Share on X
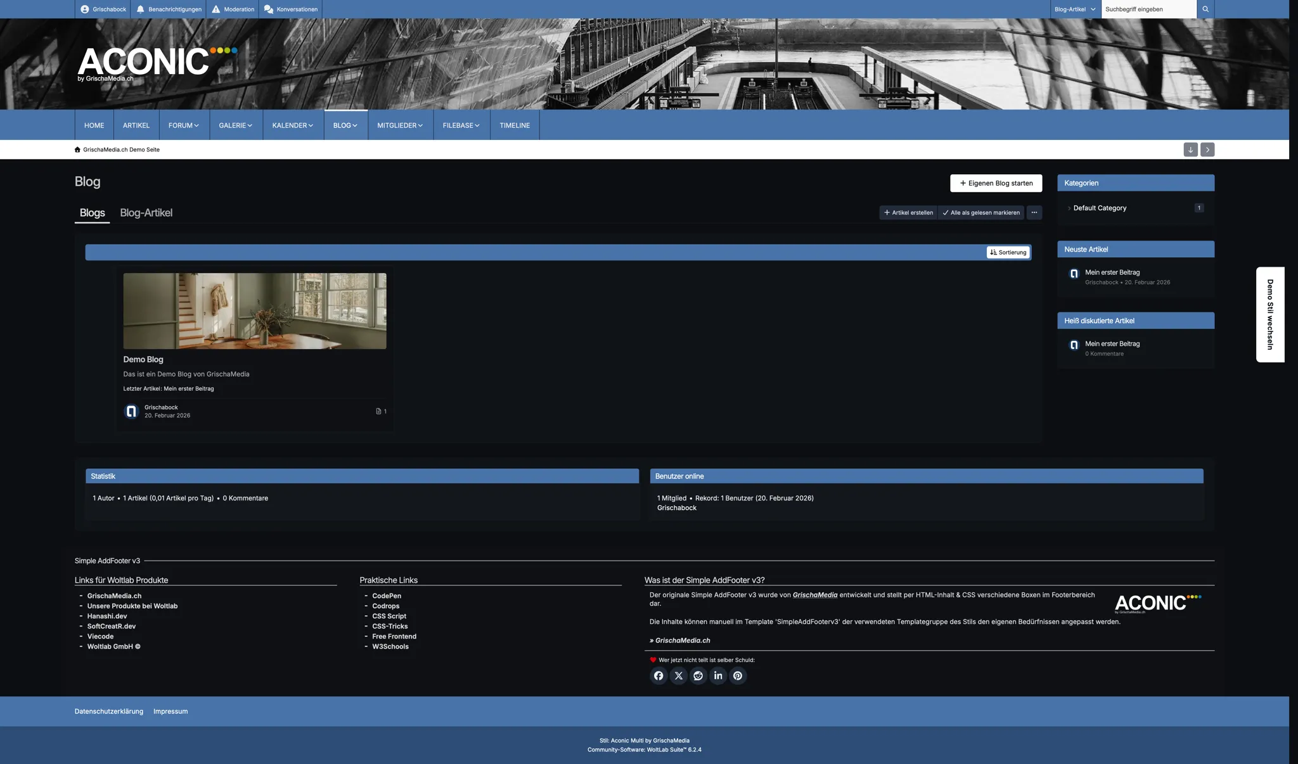 point(678,675)
